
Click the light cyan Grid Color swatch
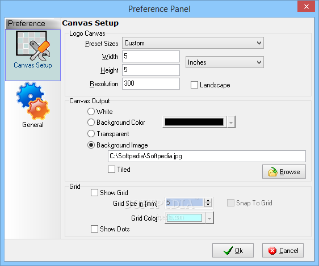(184, 218)
